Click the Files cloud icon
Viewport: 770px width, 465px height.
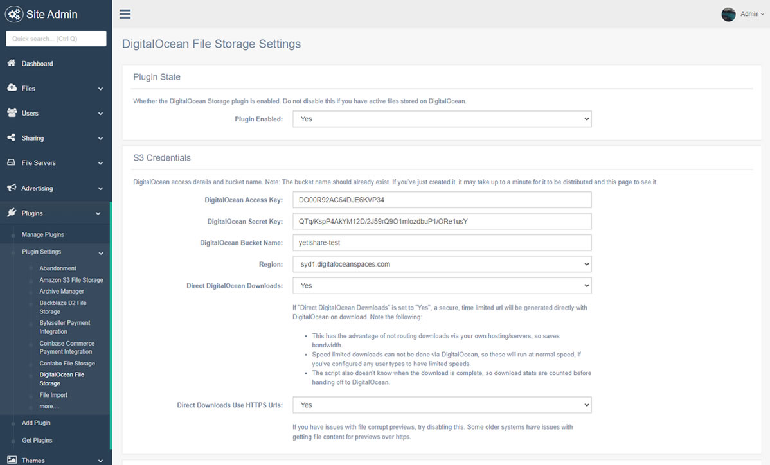[x=12, y=87]
